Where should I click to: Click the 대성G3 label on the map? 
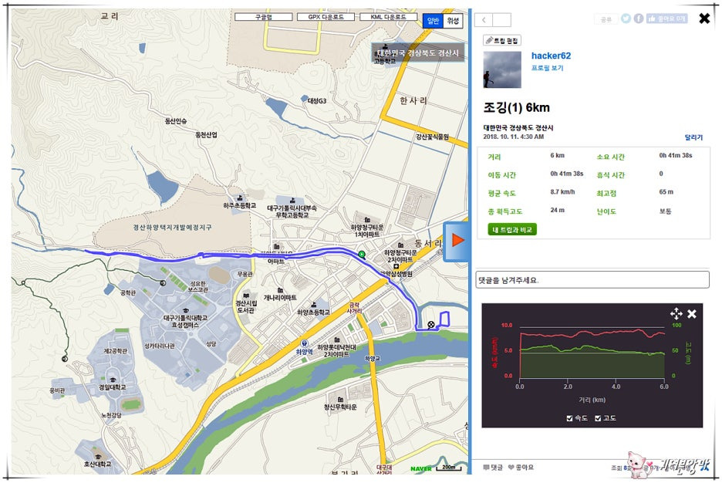tap(317, 101)
